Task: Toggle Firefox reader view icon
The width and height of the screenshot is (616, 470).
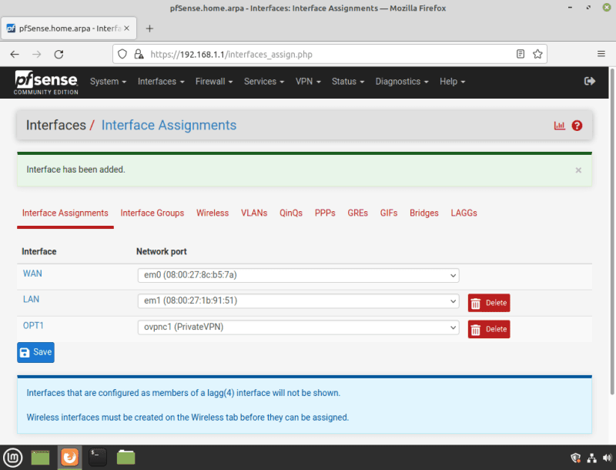Action: click(521, 55)
